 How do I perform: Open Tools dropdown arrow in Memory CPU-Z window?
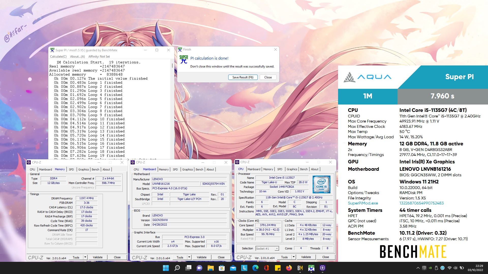point(85,257)
